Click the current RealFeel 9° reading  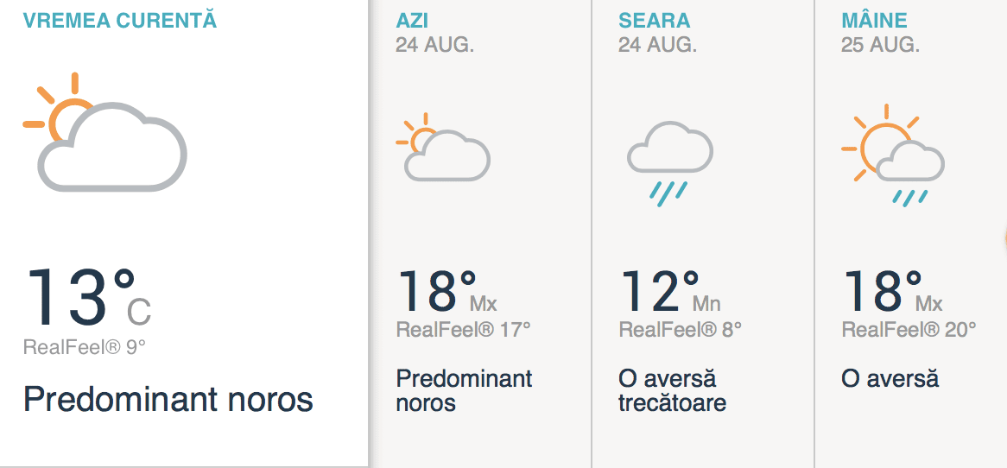(85, 347)
